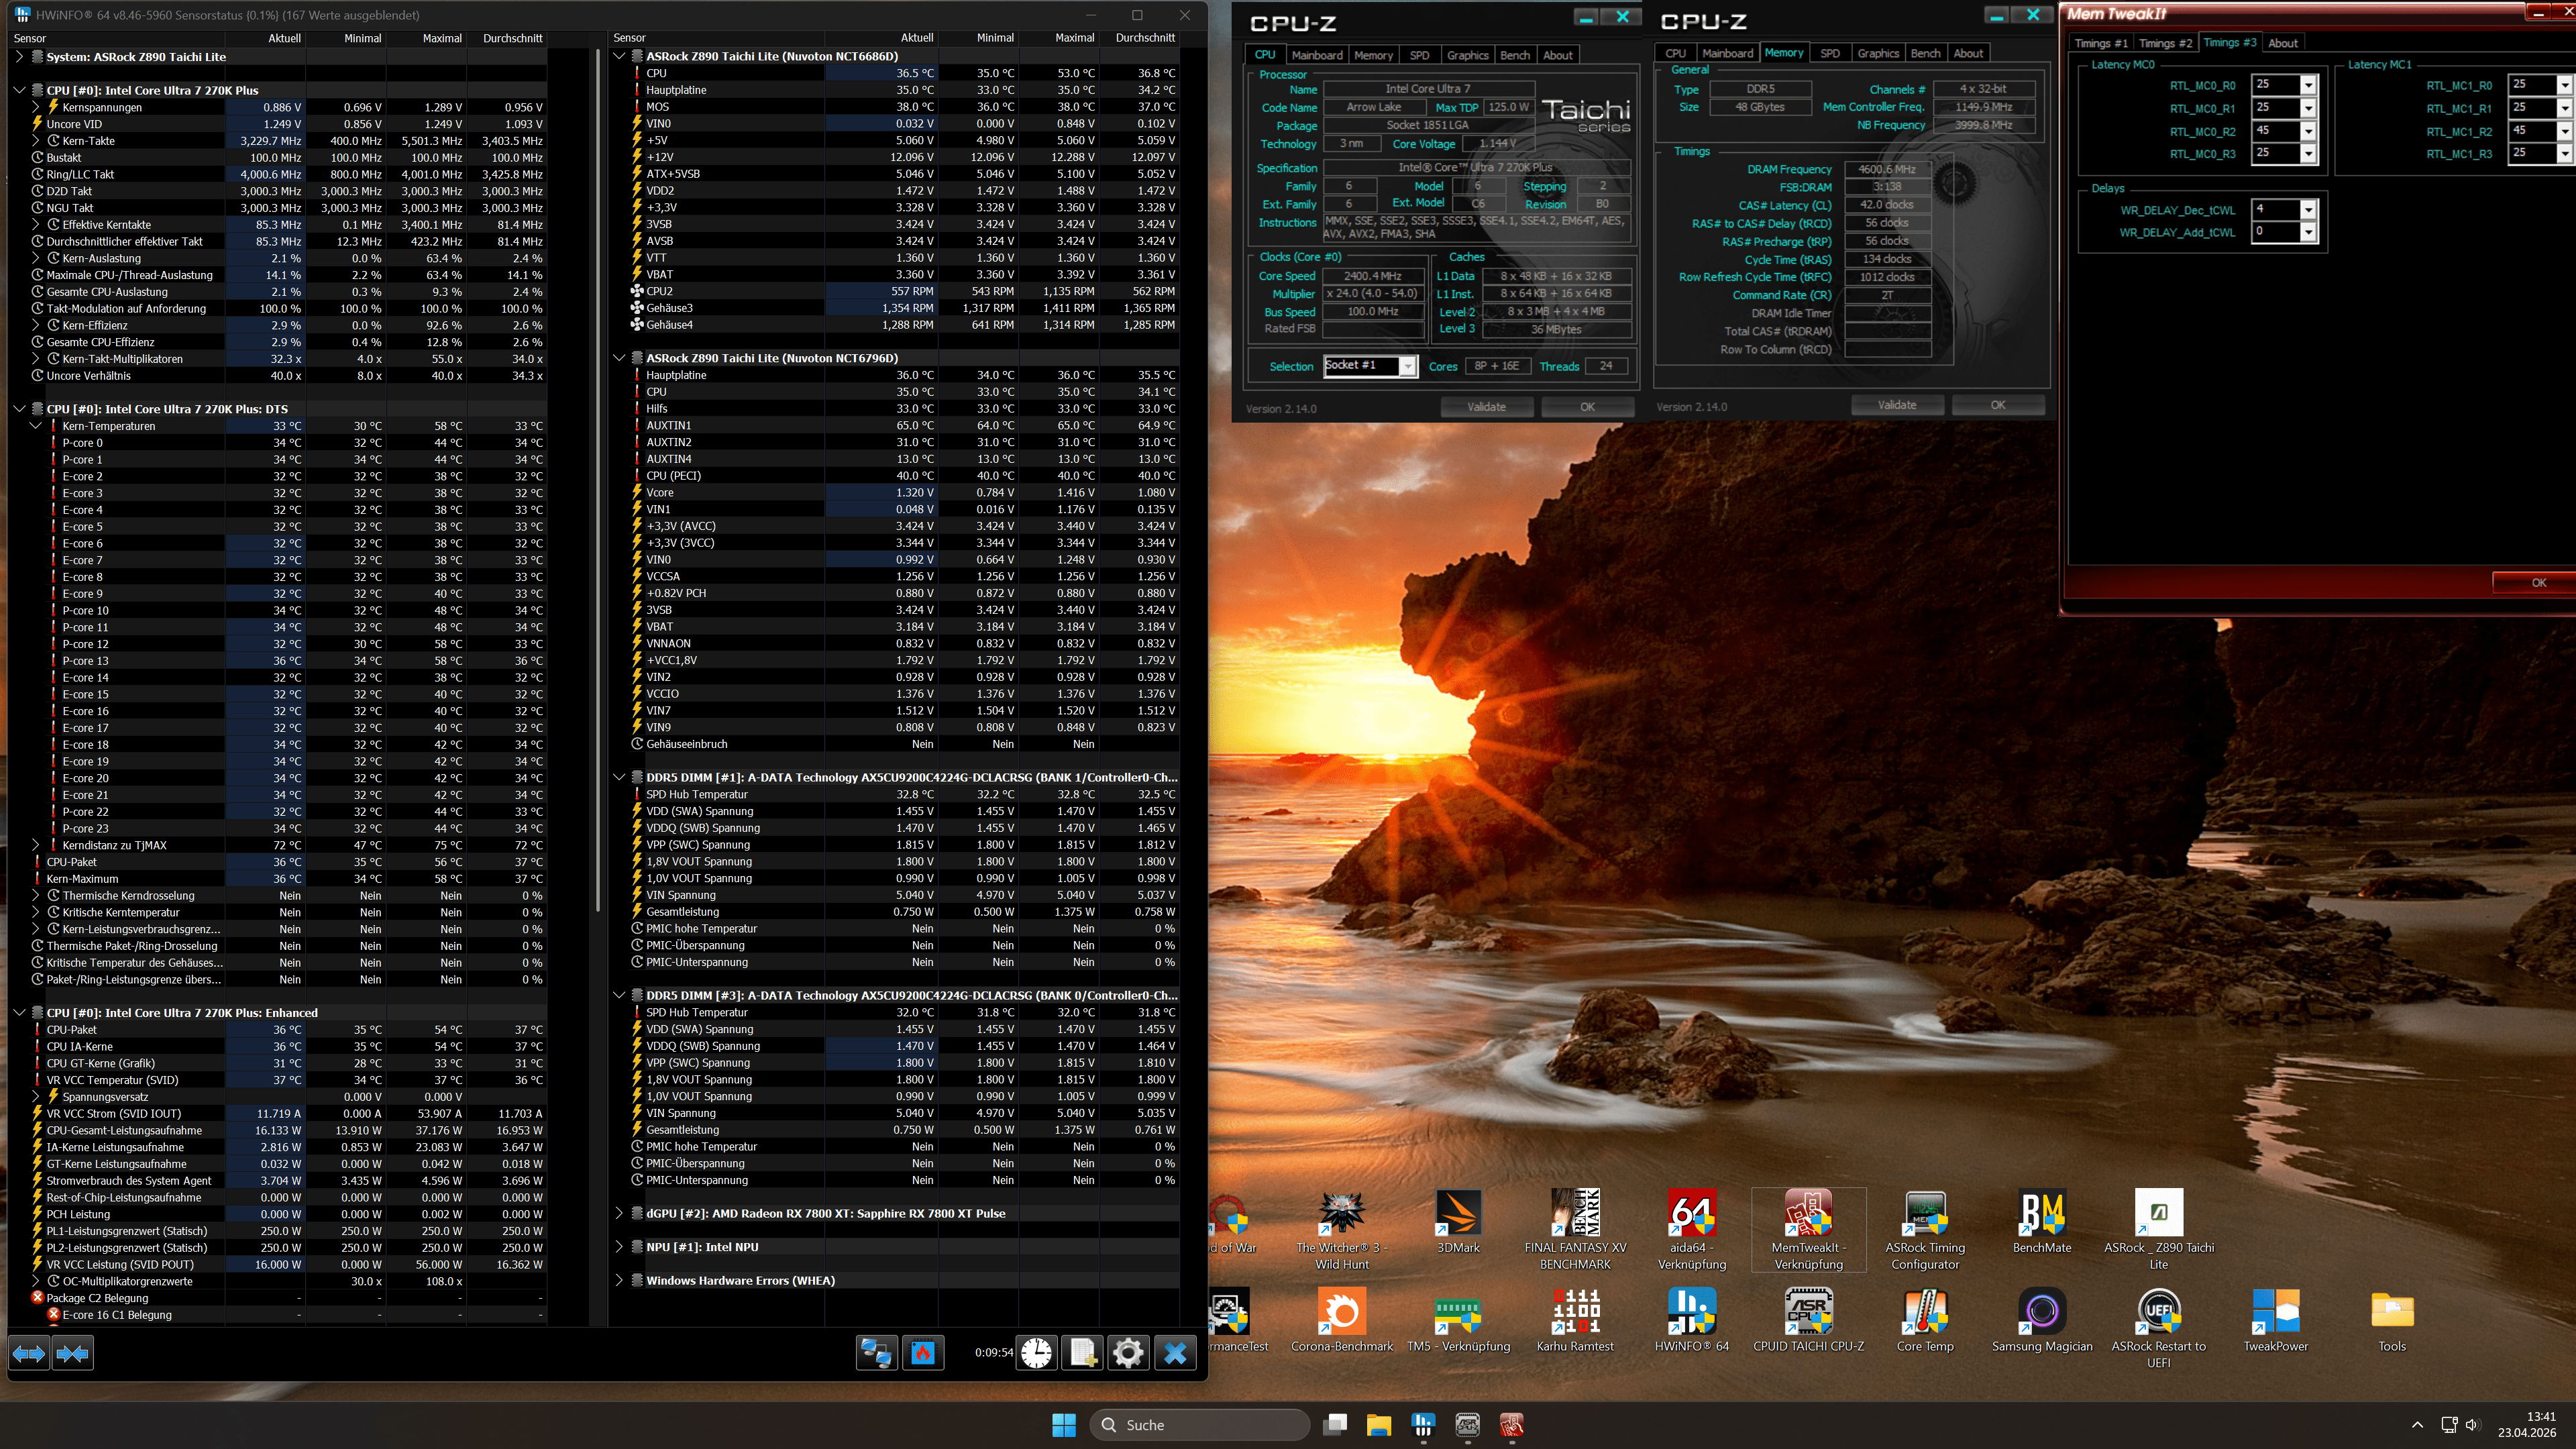The width and height of the screenshot is (2576, 1449).
Task: Expand Windows Hardware Errors (WHEA) section
Action: (619, 1281)
